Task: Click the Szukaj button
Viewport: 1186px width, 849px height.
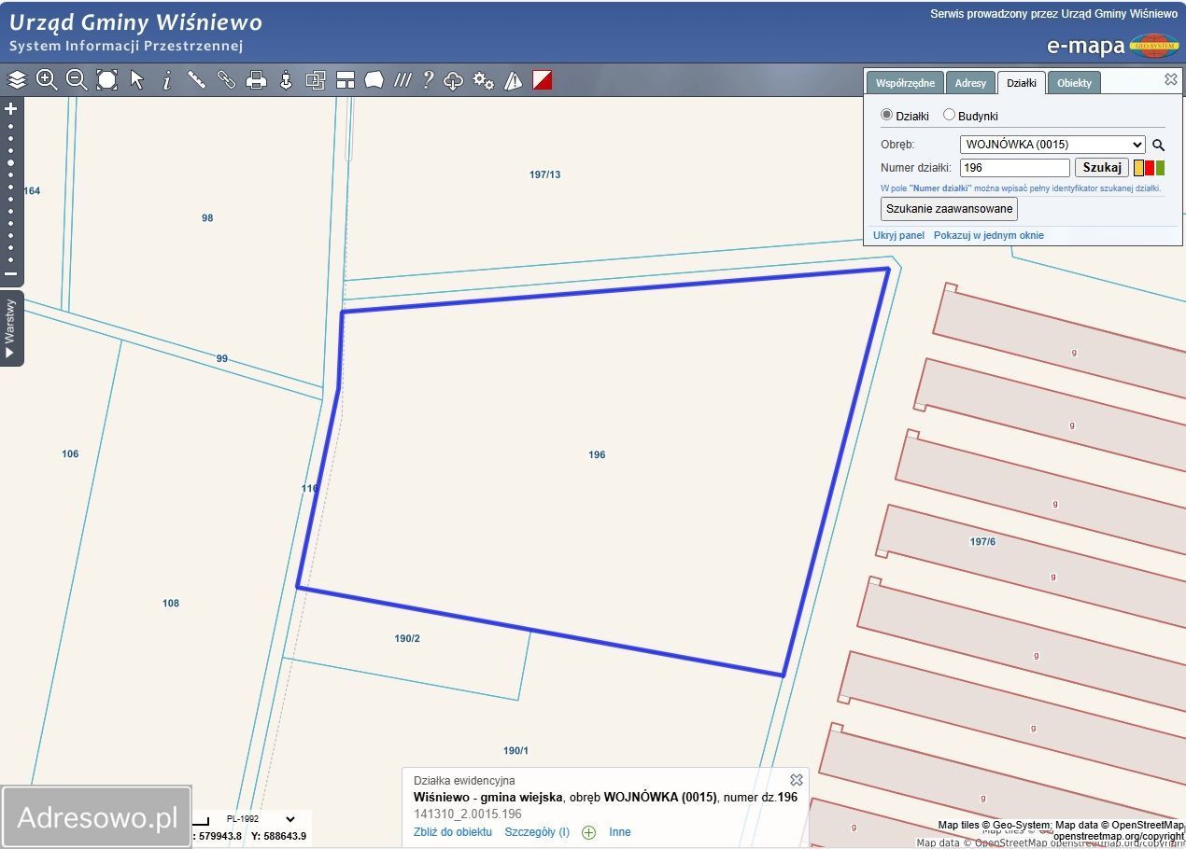Action: (1102, 168)
